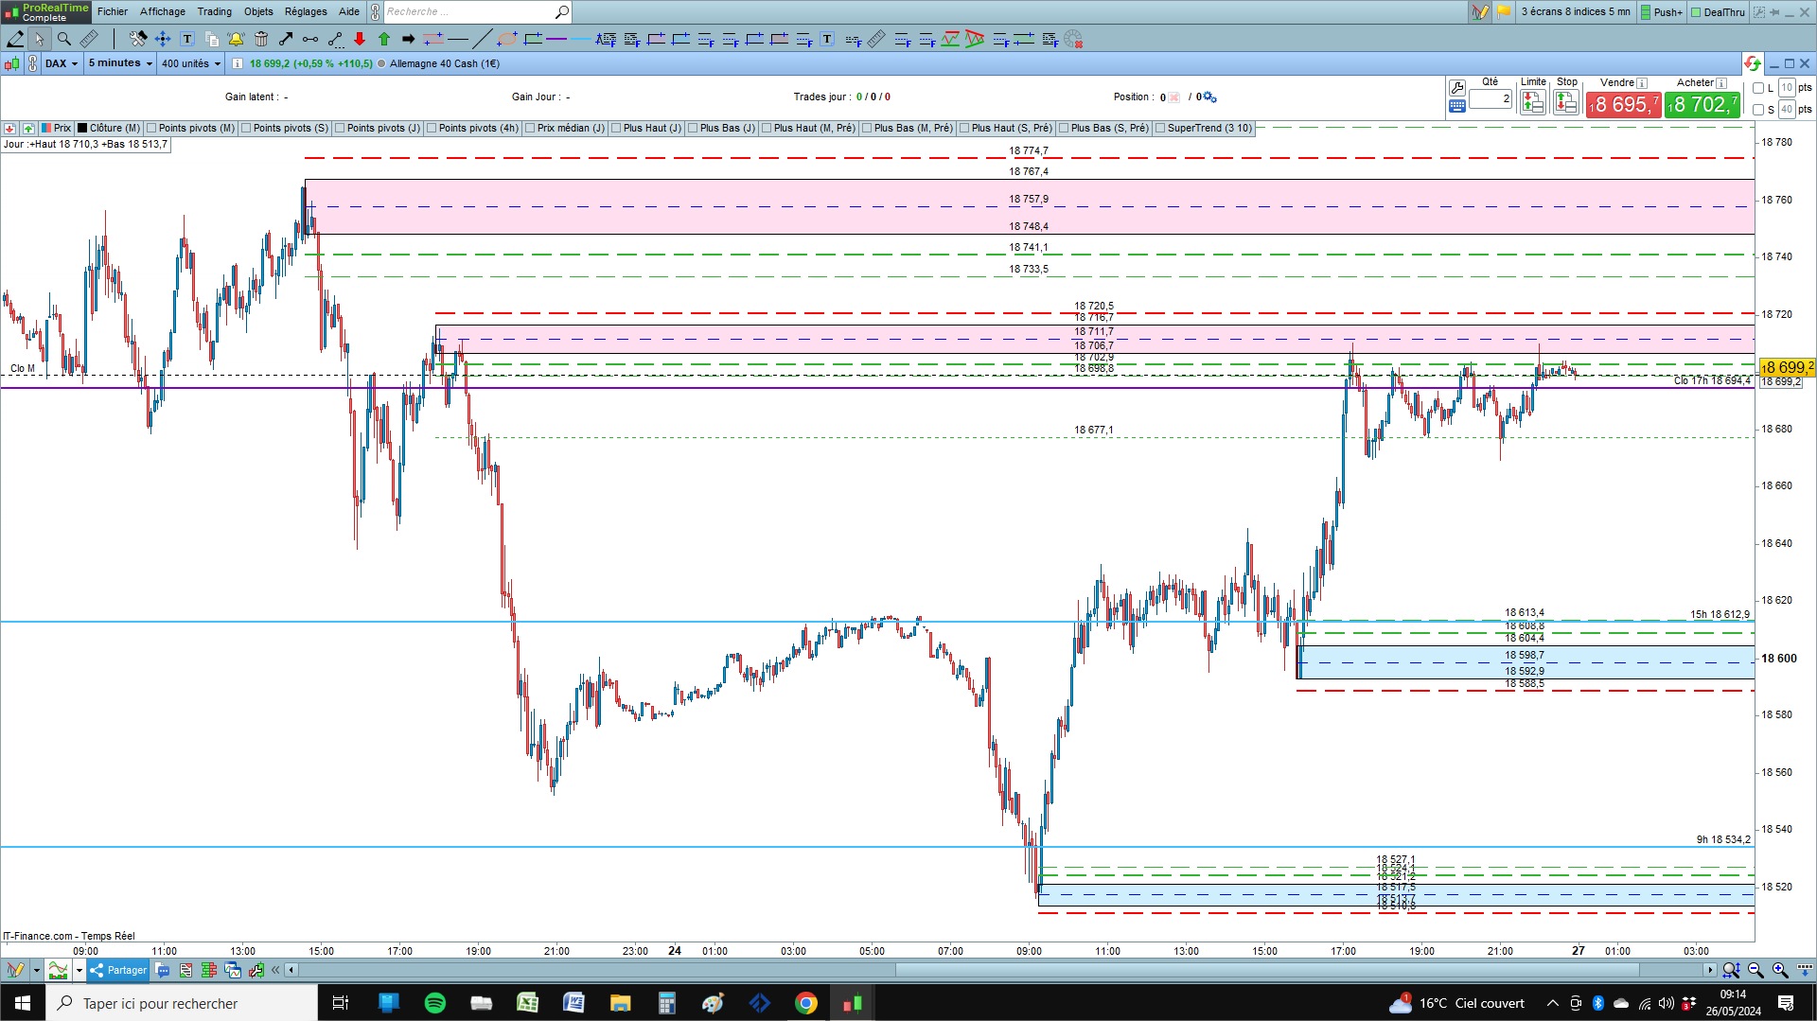Insert a red down arrow marker

click(x=360, y=39)
